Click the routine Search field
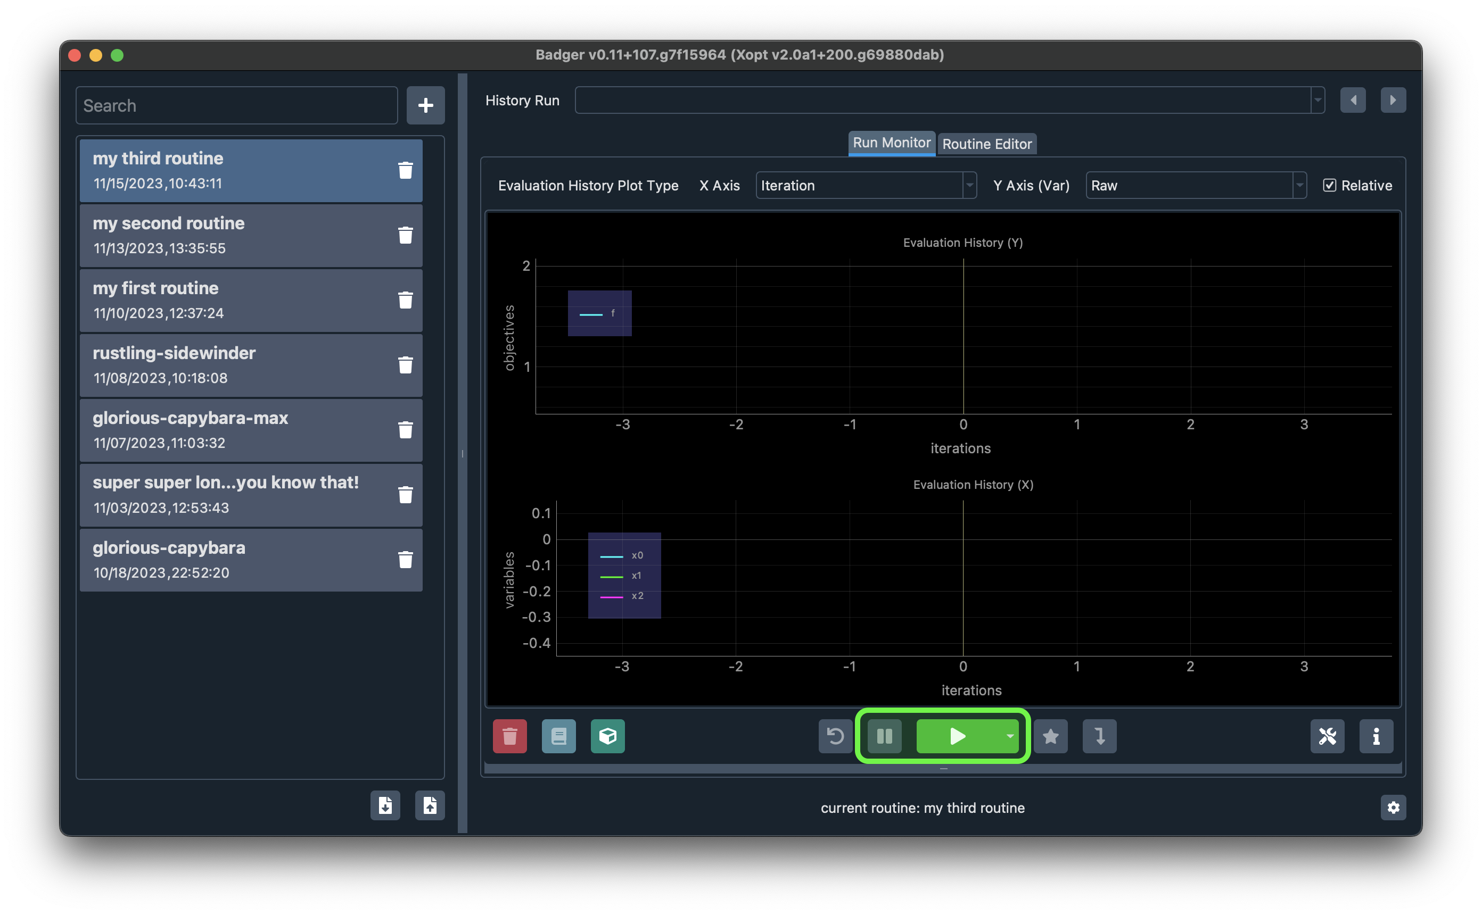This screenshot has width=1482, height=915. pyautogui.click(x=237, y=105)
